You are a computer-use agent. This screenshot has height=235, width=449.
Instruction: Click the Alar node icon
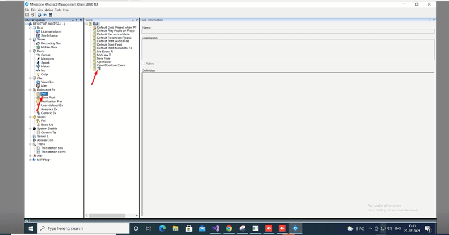tap(34, 156)
